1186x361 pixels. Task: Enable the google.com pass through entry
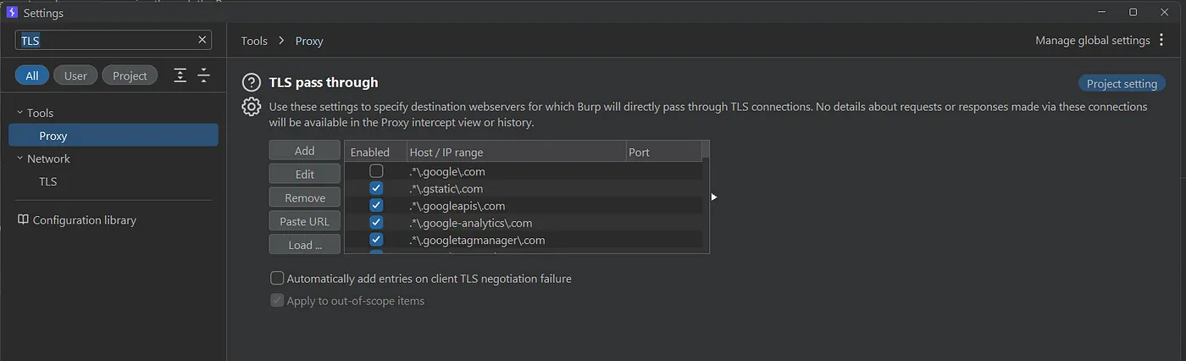pos(376,171)
